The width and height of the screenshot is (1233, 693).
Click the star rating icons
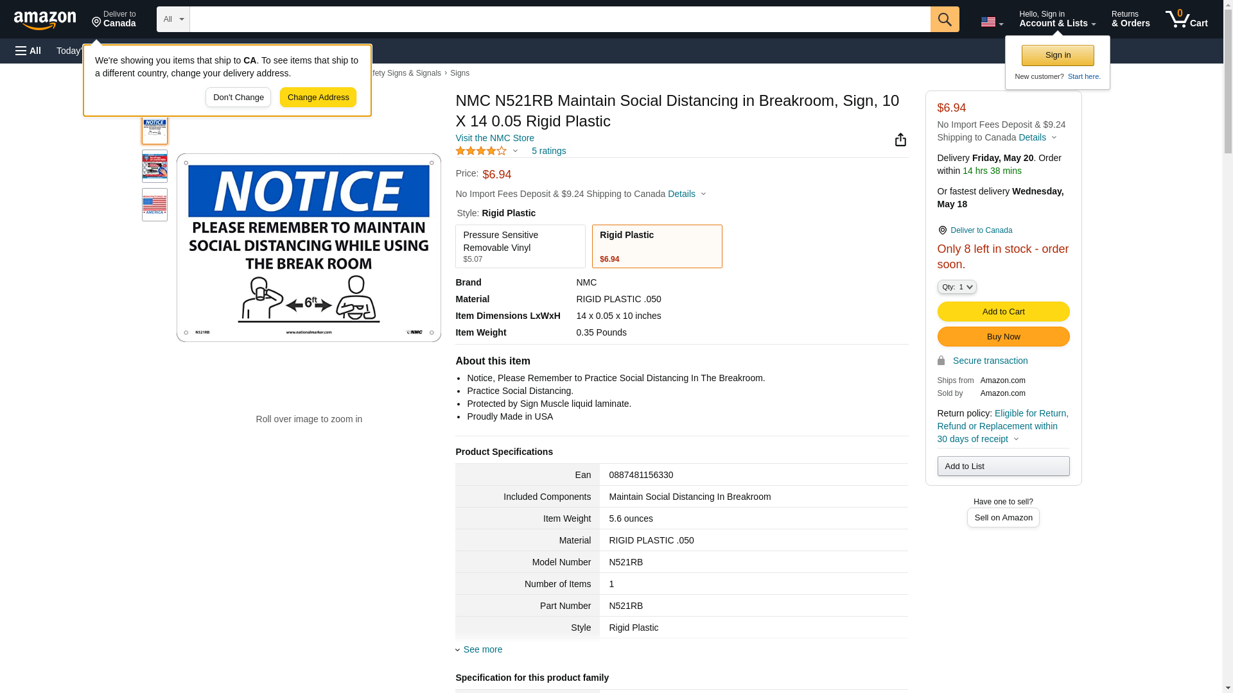click(481, 151)
